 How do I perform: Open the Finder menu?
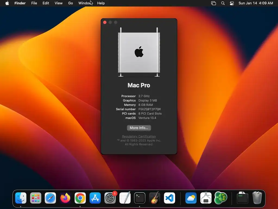(x=20, y=3)
